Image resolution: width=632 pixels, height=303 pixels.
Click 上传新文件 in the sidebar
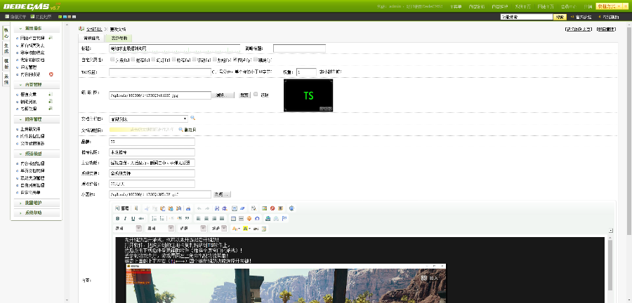pyautogui.click(x=30, y=129)
